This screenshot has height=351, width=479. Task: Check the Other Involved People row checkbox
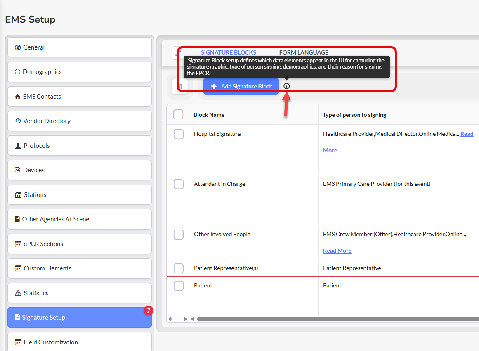pos(179,235)
